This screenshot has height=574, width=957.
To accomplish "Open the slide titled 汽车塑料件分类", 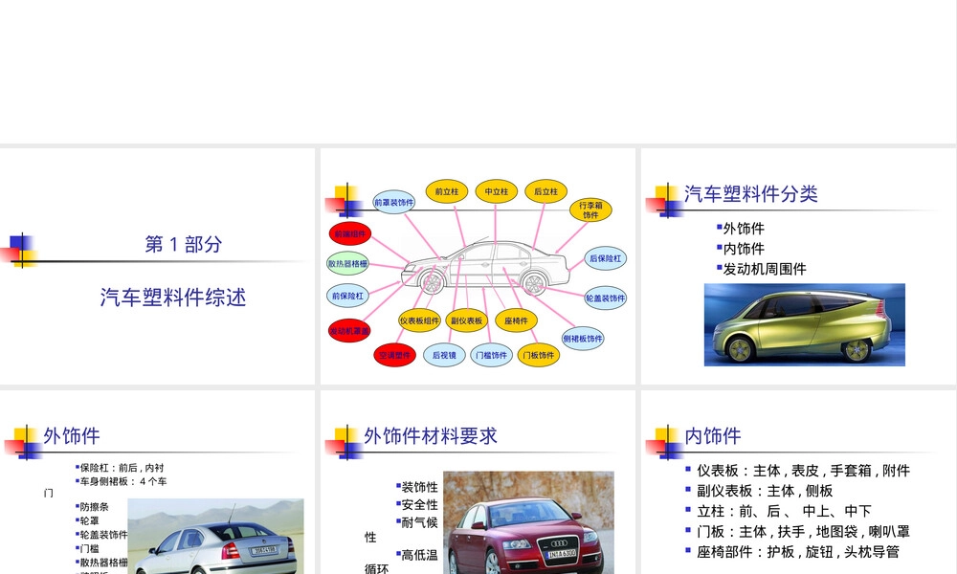I will coord(798,266).
